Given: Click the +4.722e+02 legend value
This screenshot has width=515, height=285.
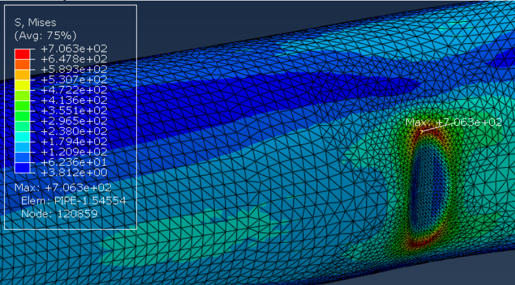Looking at the screenshot, I should pyautogui.click(x=74, y=90).
